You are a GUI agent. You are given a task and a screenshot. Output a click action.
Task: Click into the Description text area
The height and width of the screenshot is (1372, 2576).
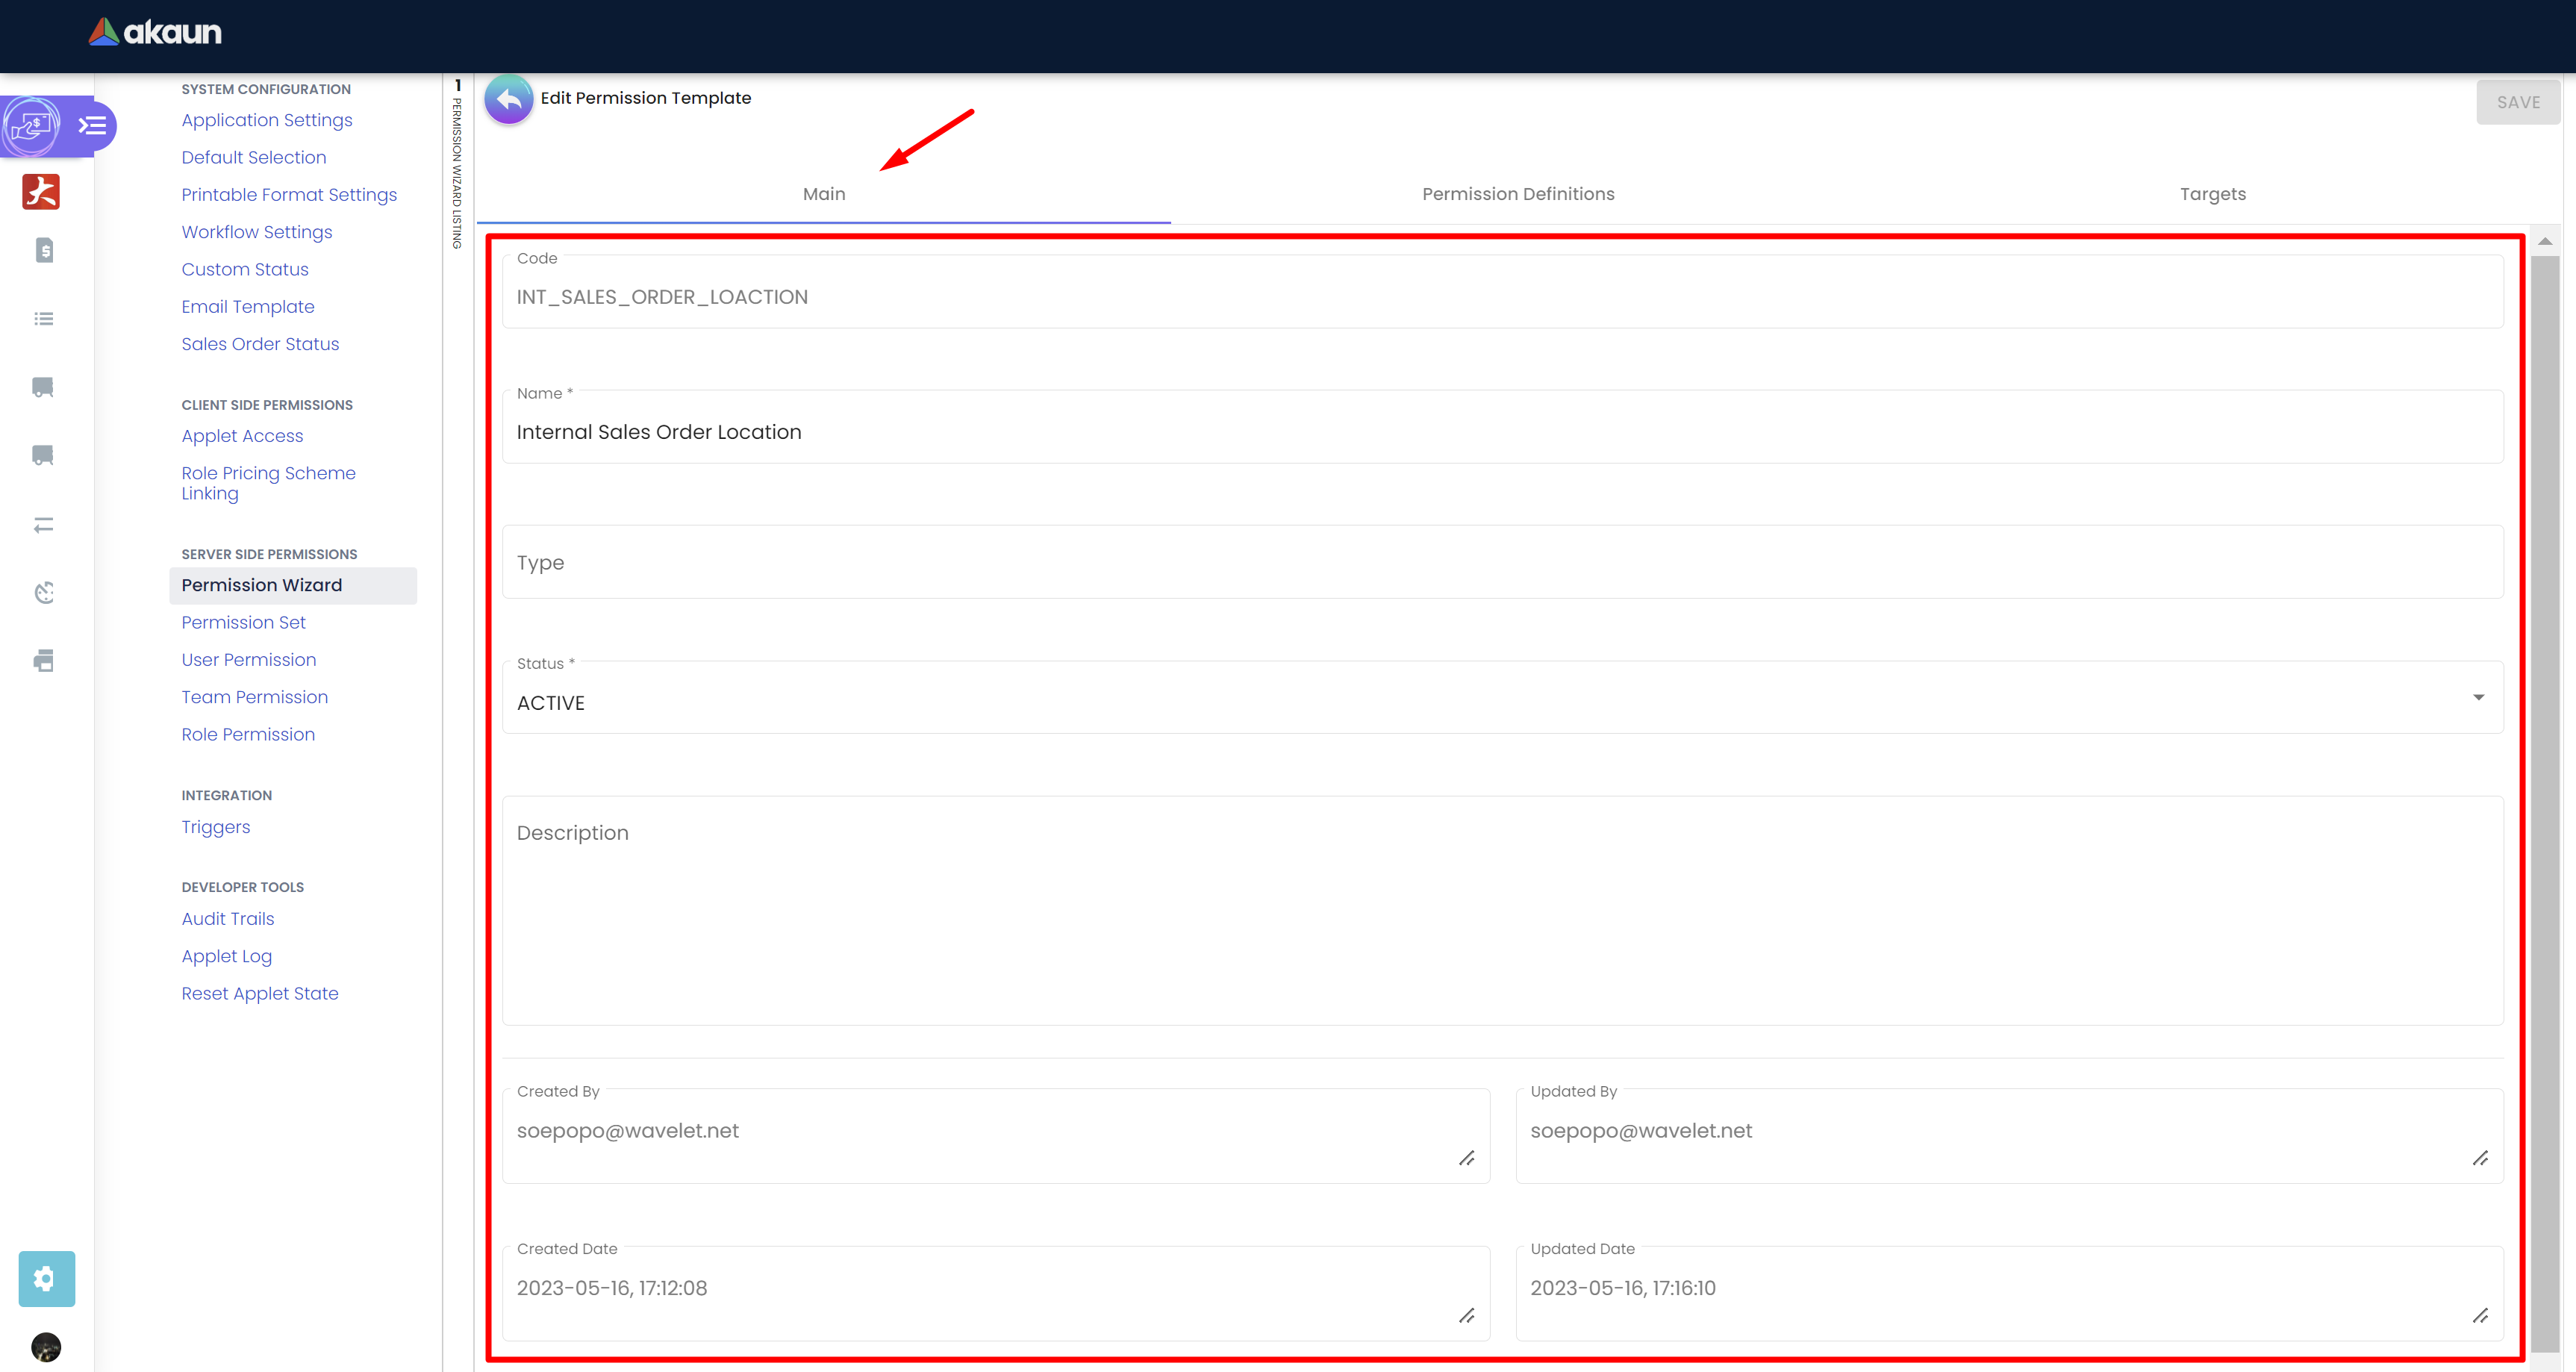tap(1502, 910)
